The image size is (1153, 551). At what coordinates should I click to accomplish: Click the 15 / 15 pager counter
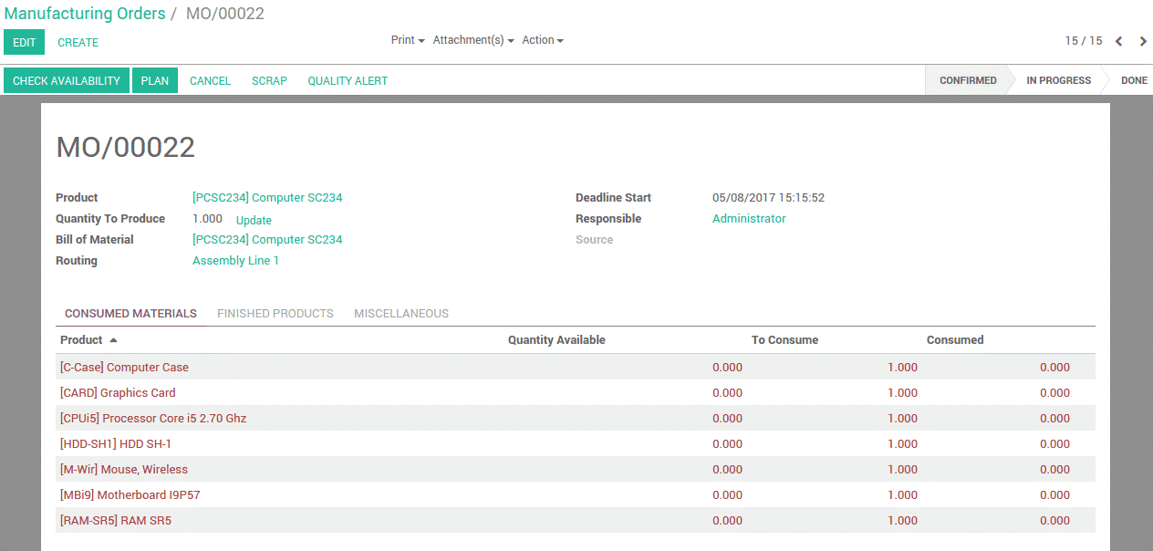tap(1084, 41)
